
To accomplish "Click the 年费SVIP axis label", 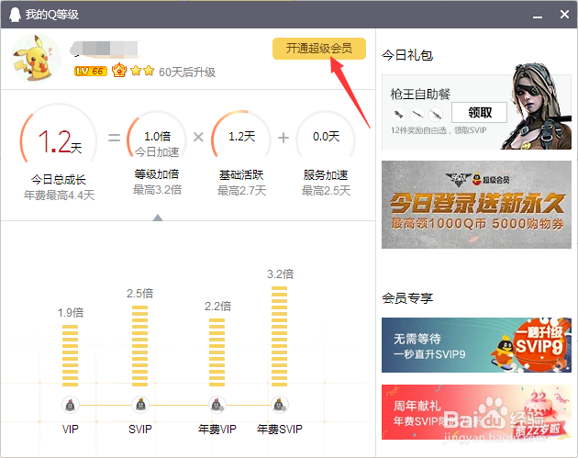I will click(x=280, y=430).
